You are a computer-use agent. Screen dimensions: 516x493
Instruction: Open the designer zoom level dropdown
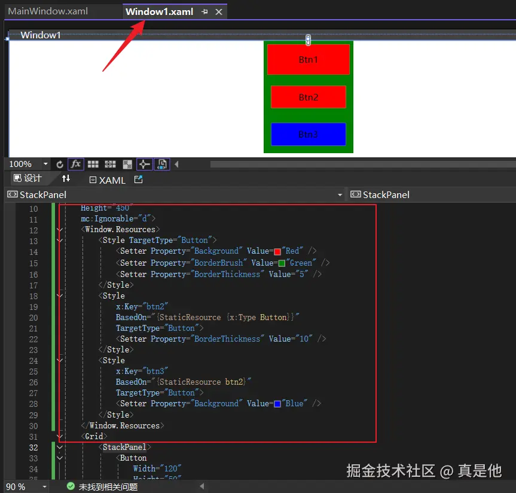[x=45, y=163]
